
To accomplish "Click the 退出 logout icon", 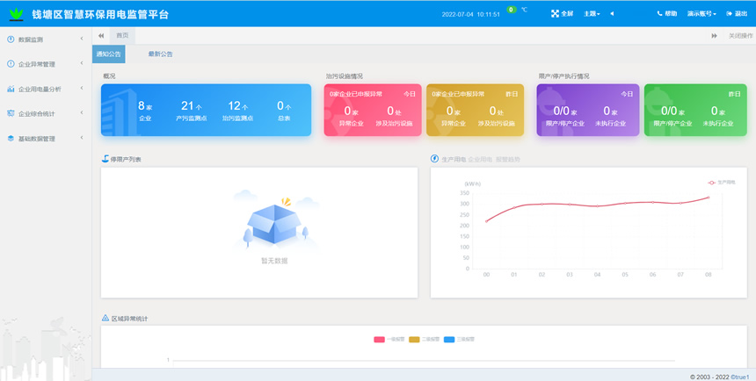I will click(x=731, y=14).
